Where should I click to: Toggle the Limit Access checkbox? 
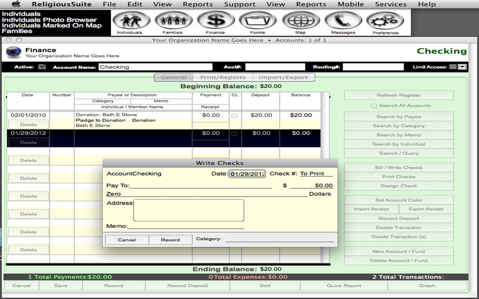coord(453,67)
